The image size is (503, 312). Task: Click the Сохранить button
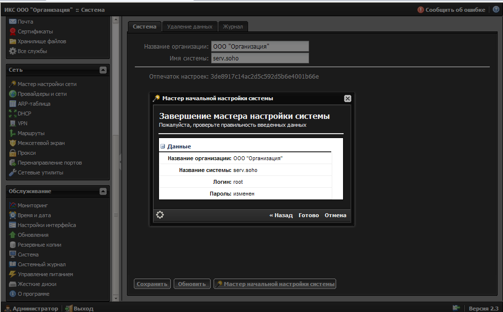(x=152, y=284)
